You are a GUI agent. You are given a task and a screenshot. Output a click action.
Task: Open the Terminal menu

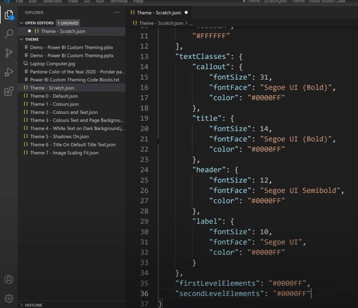pos(119,1)
